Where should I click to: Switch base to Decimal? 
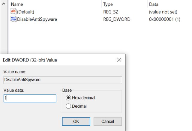(x=68, y=106)
